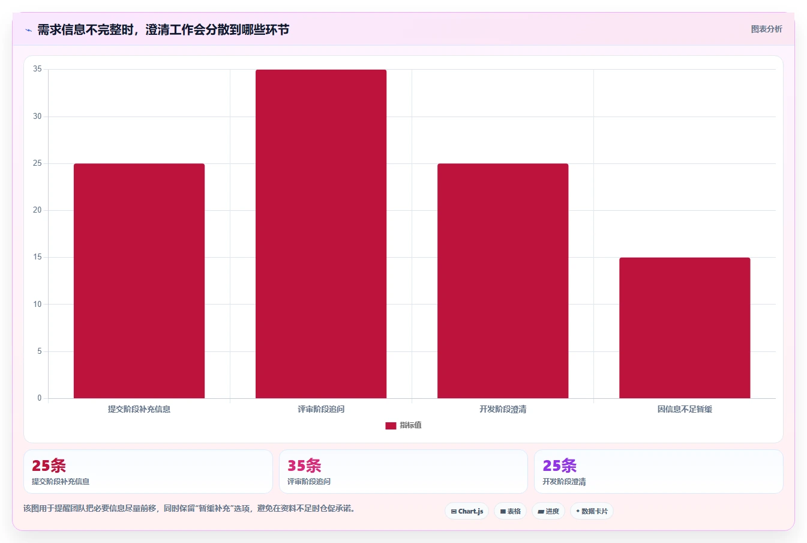Click the chart title 需求信息不完整时
Viewport: 807px width, 543px height.
tap(163, 29)
